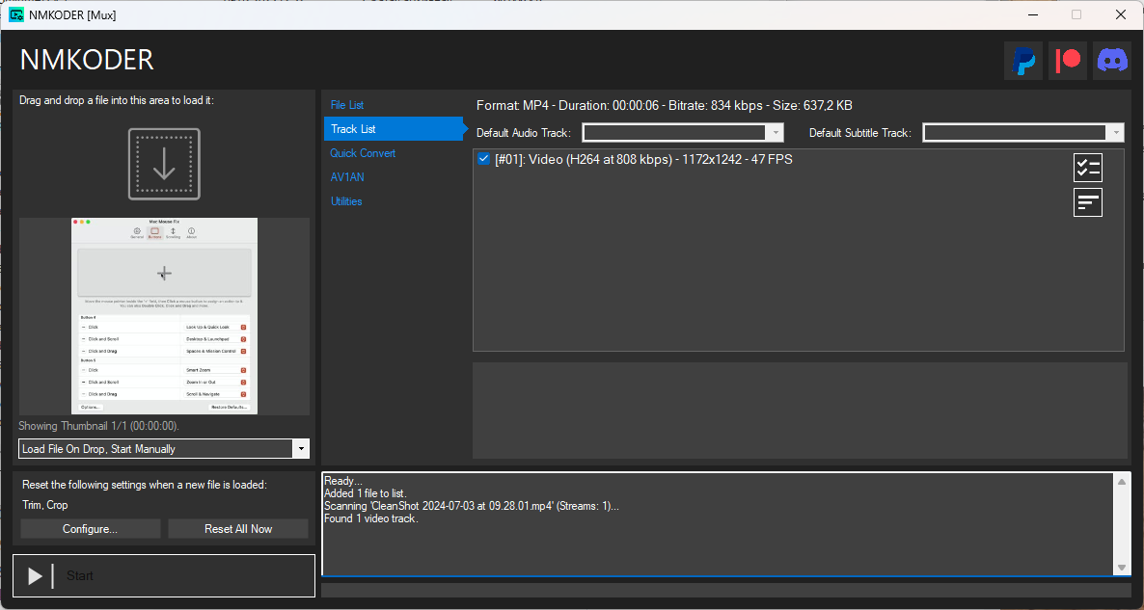The width and height of the screenshot is (1144, 610).
Task: Click the 'Trim, Crop' settings text
Action: [45, 504]
